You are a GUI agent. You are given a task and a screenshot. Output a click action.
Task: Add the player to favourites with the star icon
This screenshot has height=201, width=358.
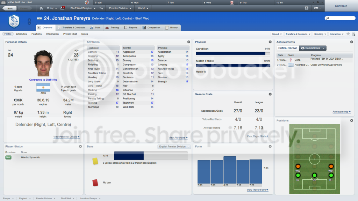click(348, 34)
